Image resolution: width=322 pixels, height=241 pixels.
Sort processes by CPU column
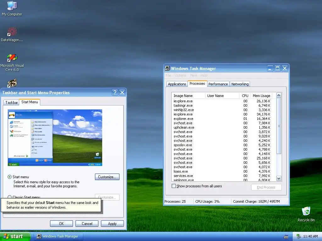click(245, 96)
